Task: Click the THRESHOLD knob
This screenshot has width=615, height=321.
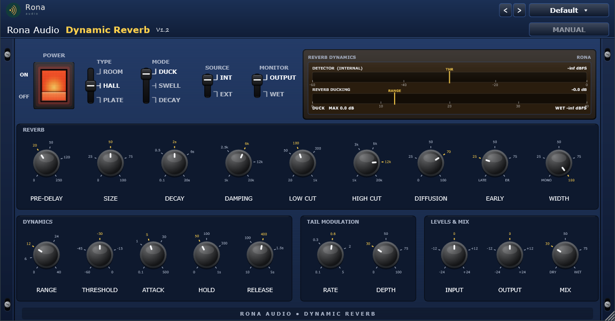Action: click(99, 255)
